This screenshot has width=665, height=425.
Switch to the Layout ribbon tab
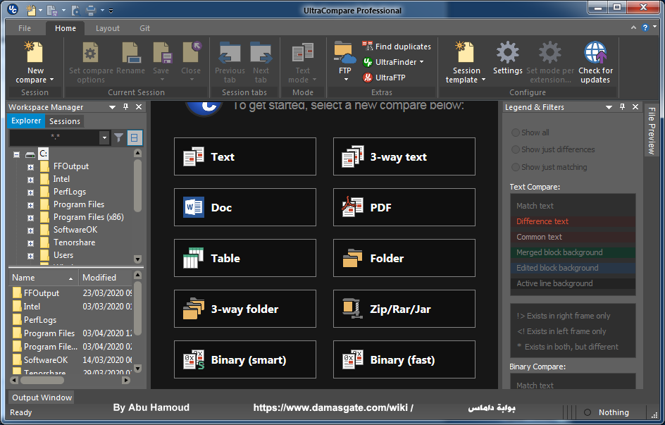point(107,28)
